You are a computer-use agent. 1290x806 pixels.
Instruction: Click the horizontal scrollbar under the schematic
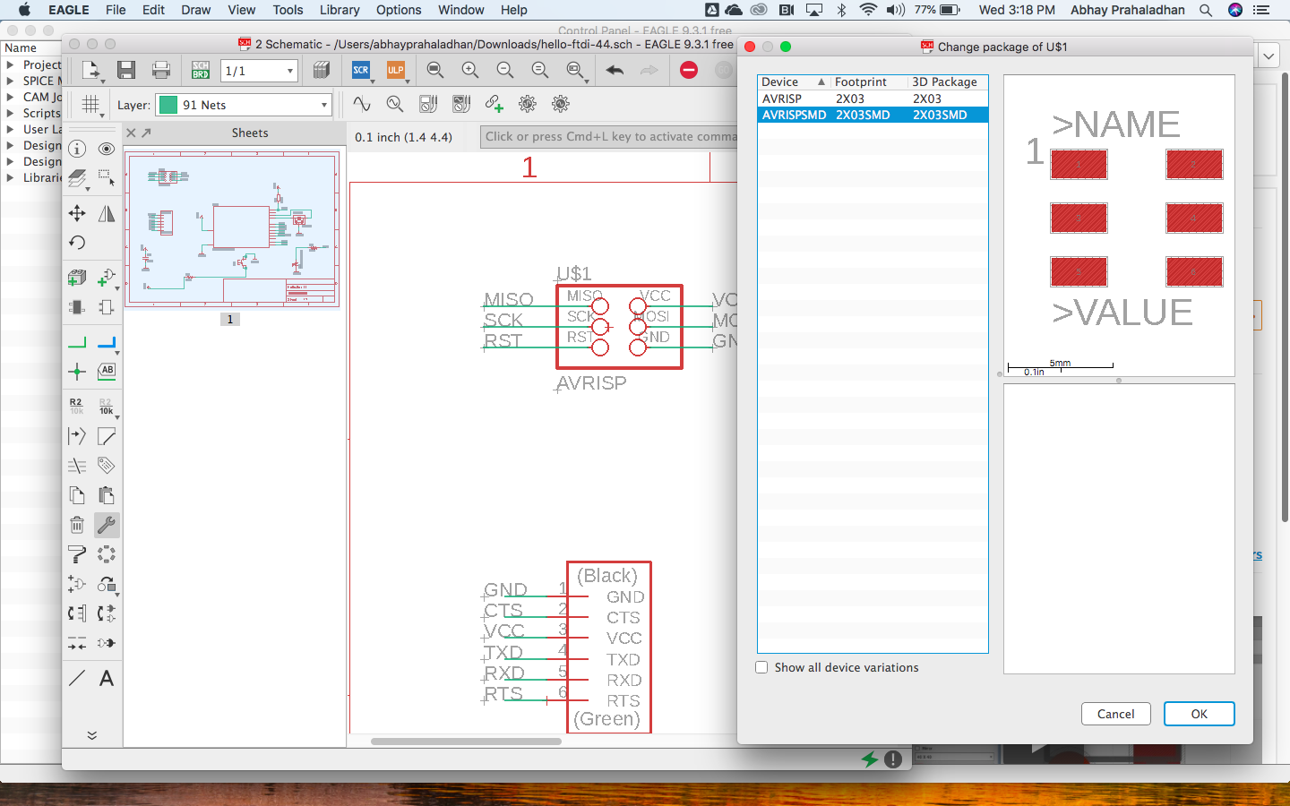(x=466, y=742)
